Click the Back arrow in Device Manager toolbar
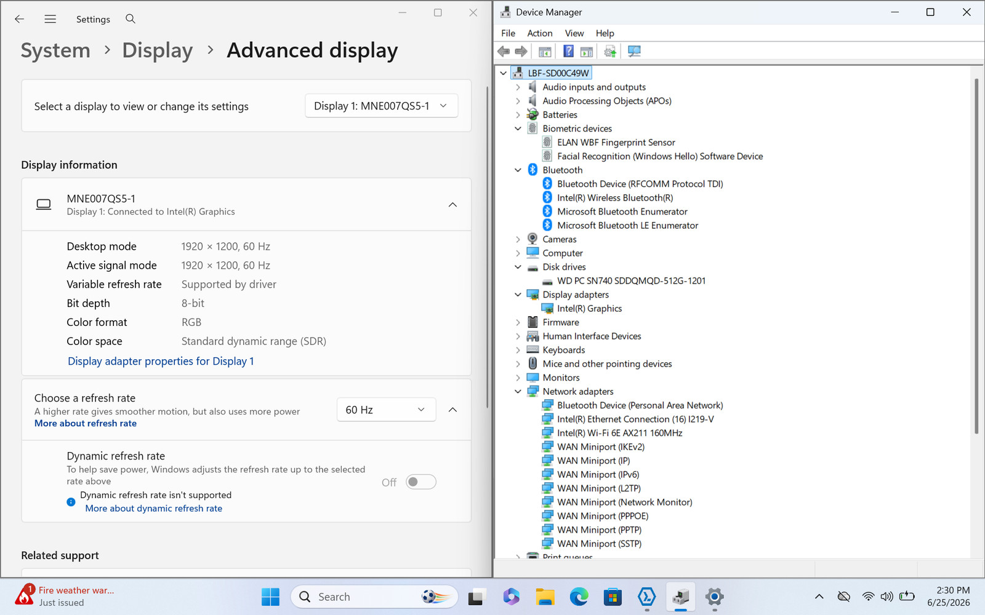985x615 pixels. (x=504, y=52)
